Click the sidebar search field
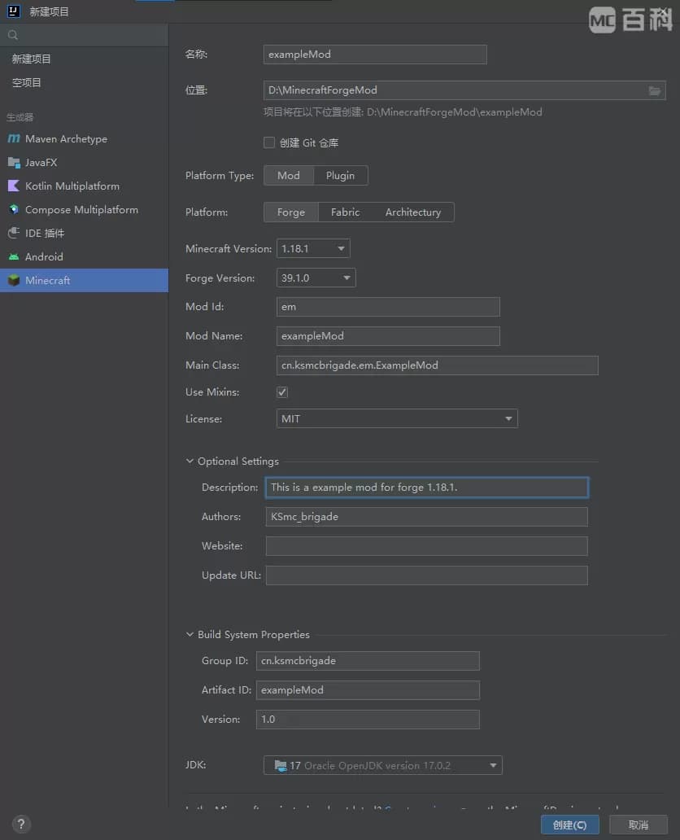680x840 pixels. click(x=84, y=35)
